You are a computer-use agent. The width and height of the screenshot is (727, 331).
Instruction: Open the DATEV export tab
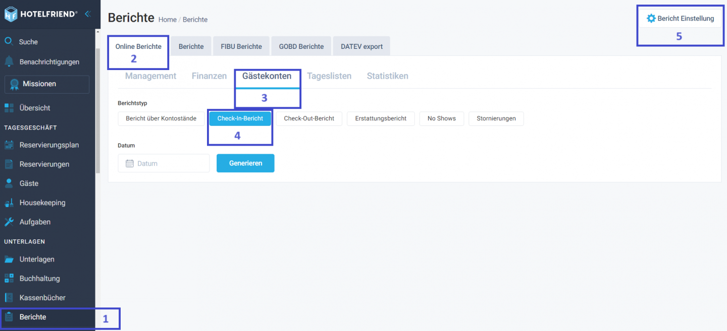coord(361,46)
